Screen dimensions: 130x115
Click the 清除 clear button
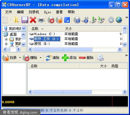click(x=52, y=58)
